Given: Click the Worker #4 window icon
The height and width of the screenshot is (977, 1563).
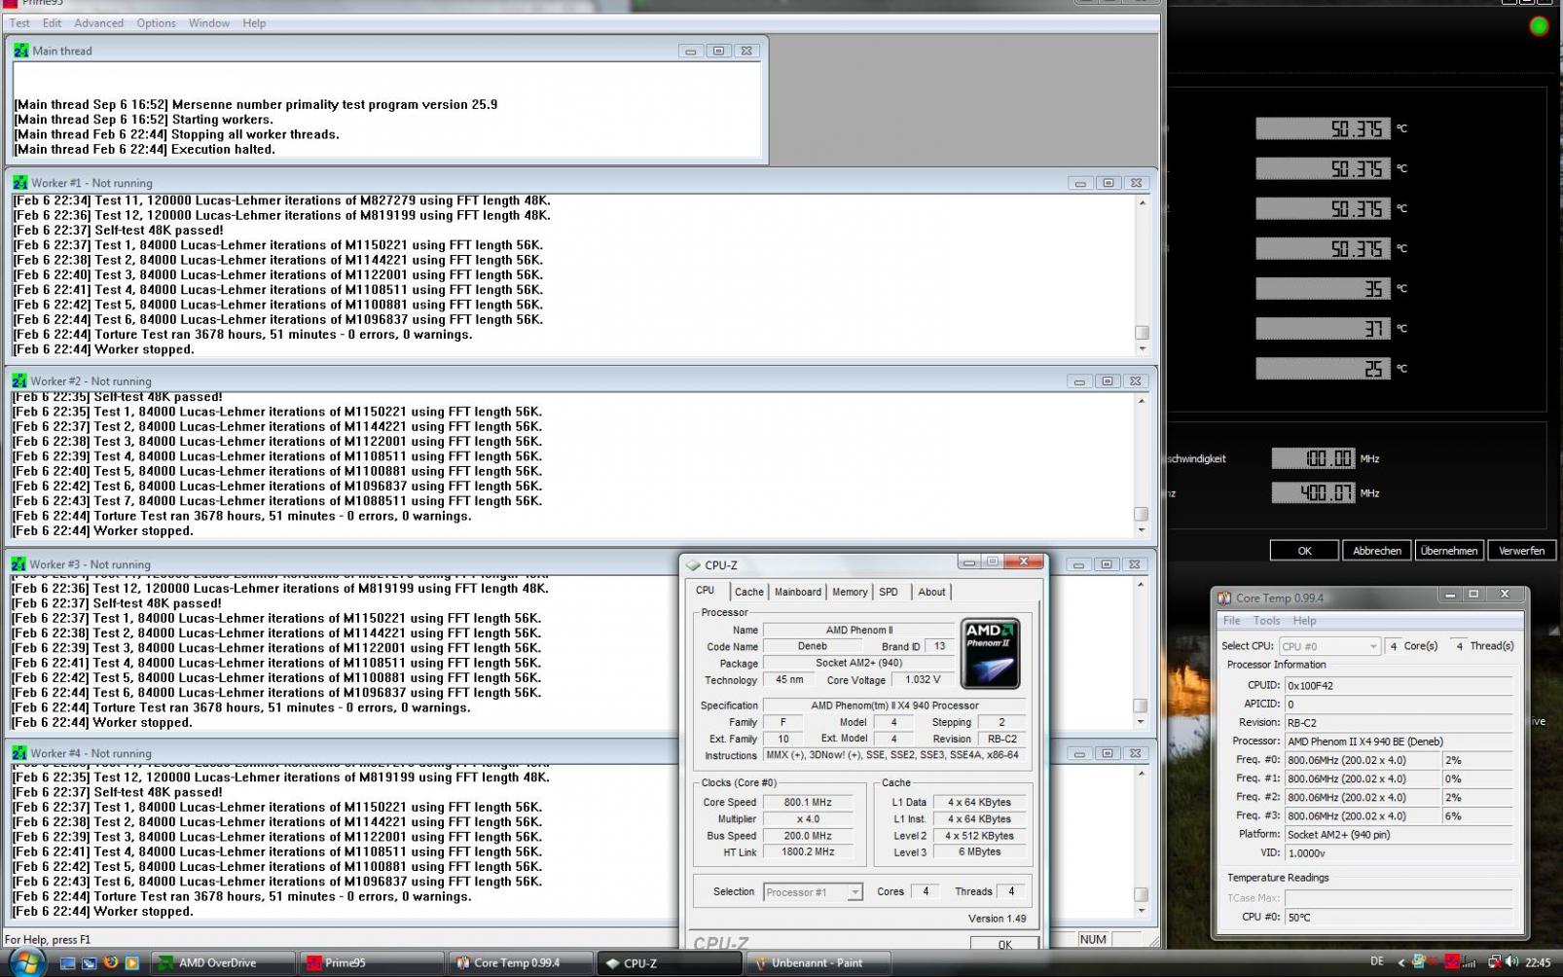Looking at the screenshot, I should (19, 752).
